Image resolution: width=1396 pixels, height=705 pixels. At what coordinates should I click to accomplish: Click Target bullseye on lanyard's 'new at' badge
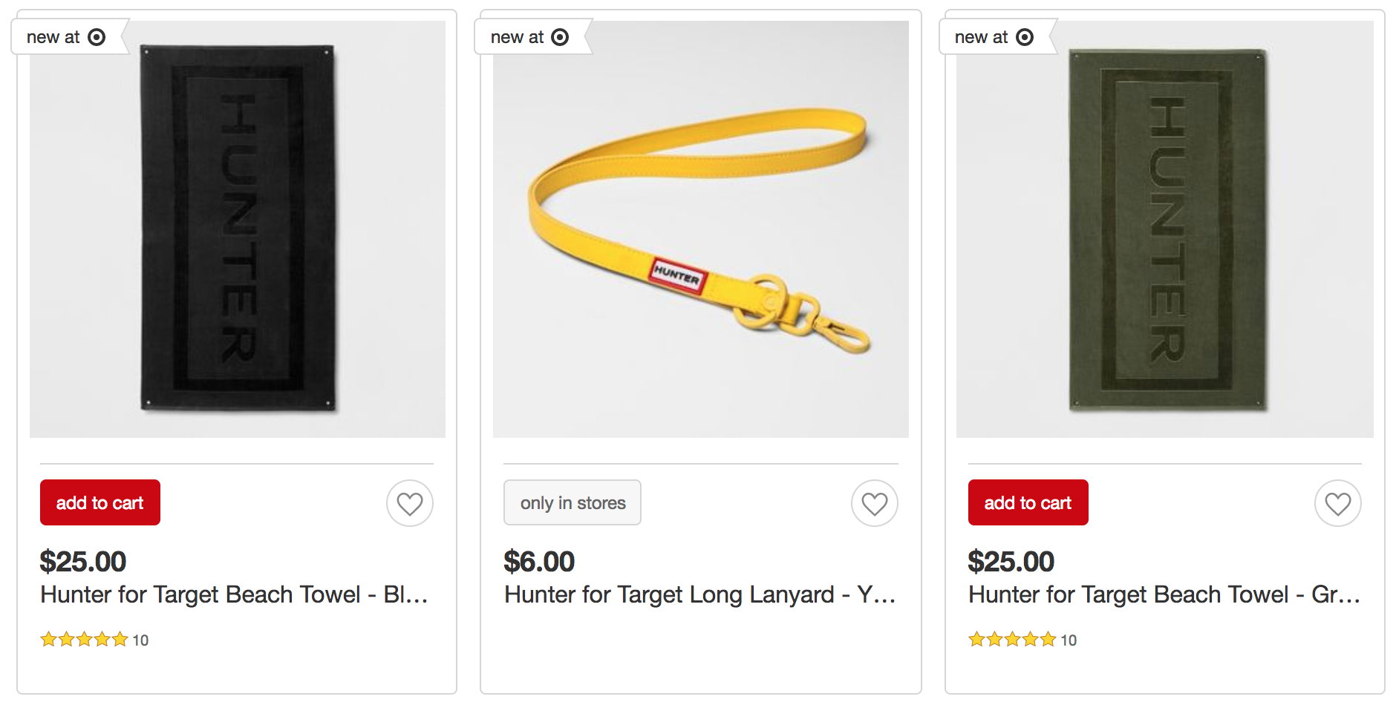(x=560, y=37)
